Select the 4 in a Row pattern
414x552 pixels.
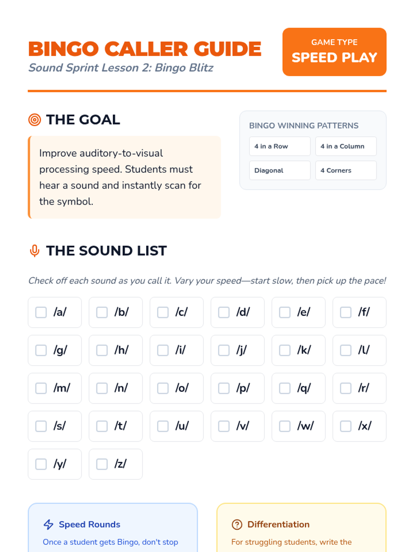[280, 146]
